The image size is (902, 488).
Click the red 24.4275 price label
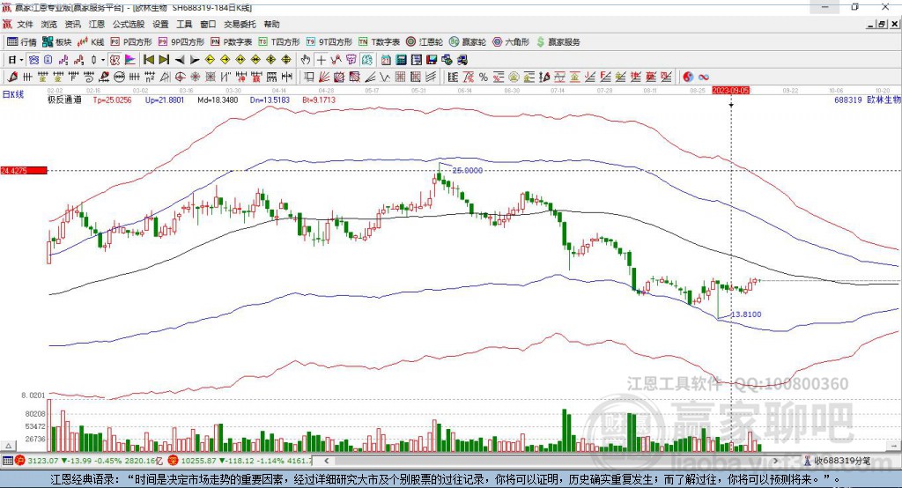point(24,170)
